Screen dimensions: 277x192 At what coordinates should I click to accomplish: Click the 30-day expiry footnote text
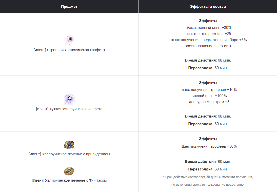(x=208, y=181)
